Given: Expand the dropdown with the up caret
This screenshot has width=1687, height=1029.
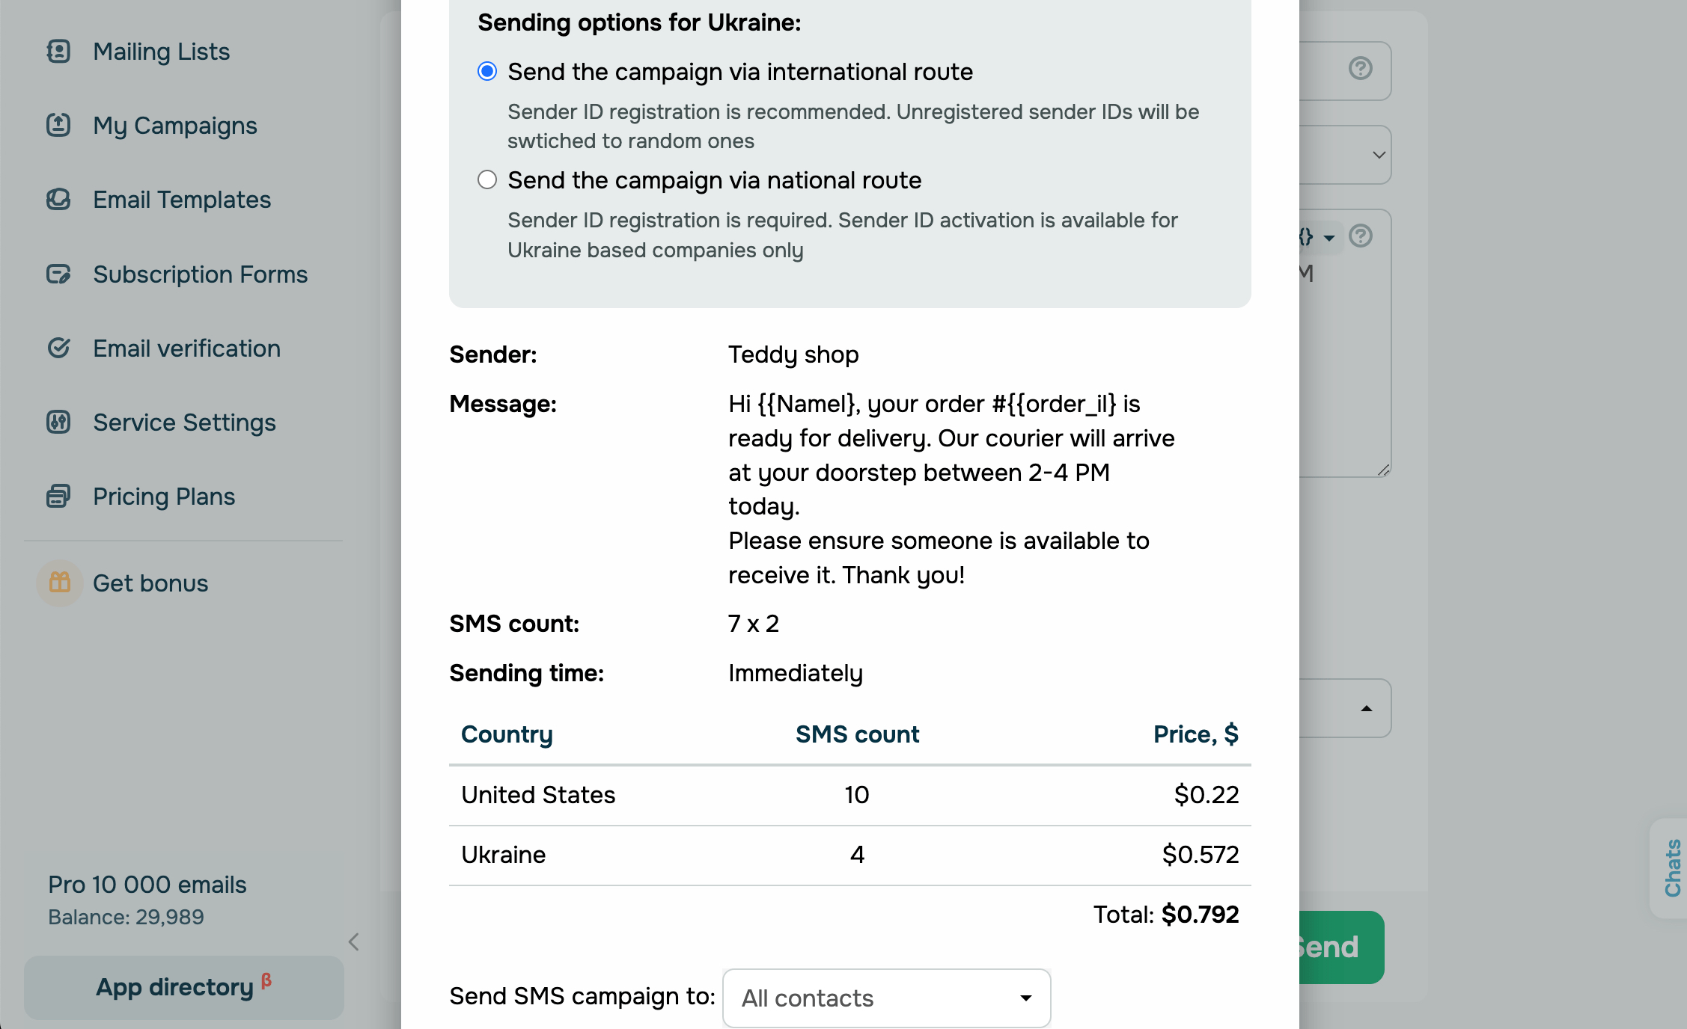Looking at the screenshot, I should point(1367,708).
